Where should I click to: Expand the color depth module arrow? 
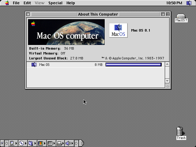tap(45, 143)
